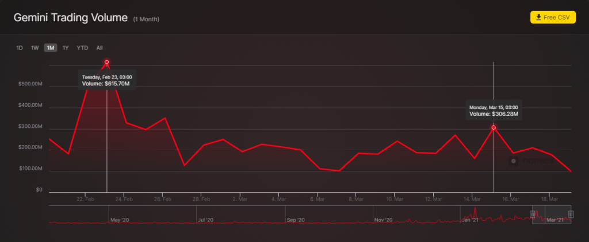Image resolution: width=589 pixels, height=242 pixels.
Task: Click the $500.00M y-axis label
Action: tap(30, 84)
